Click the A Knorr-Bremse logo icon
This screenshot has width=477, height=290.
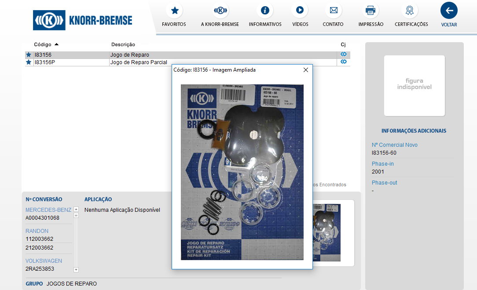click(x=220, y=11)
